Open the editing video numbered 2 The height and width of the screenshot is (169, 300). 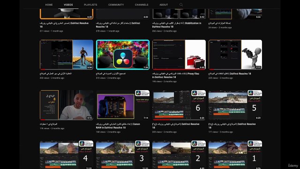pyautogui.click(x=179, y=155)
